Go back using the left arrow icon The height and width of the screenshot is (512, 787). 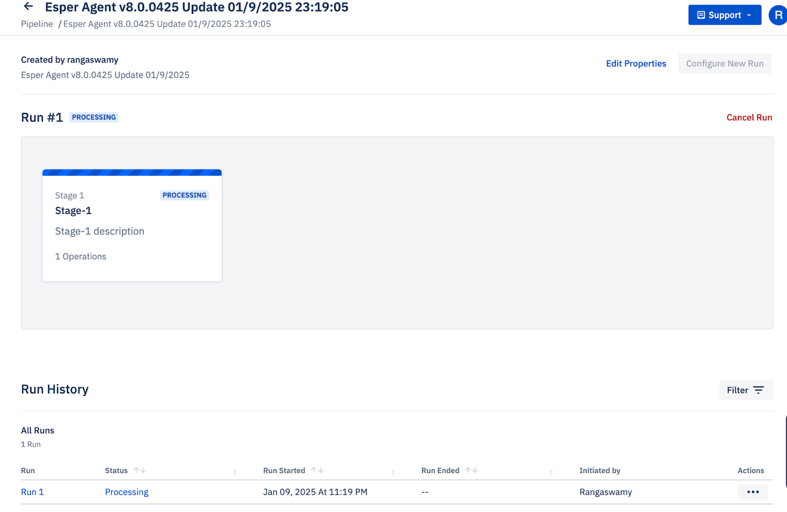pyautogui.click(x=29, y=6)
